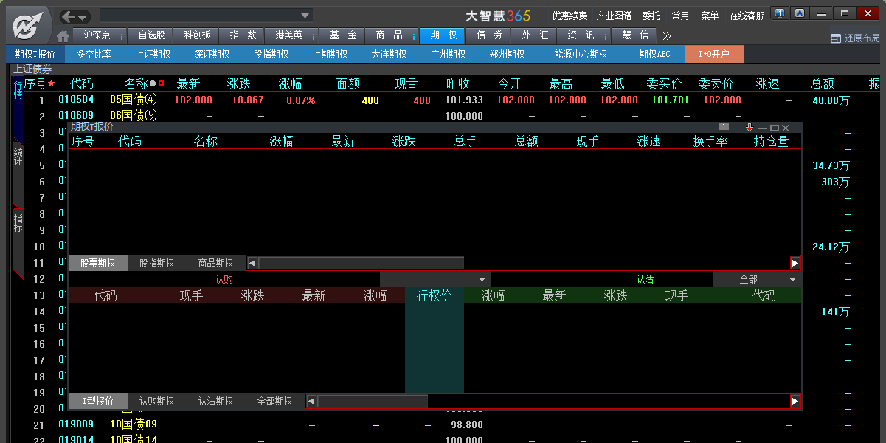Viewport: 886px width, 443px height.
Task: Click the 'A' font icon in the title bar
Action: 800,13
